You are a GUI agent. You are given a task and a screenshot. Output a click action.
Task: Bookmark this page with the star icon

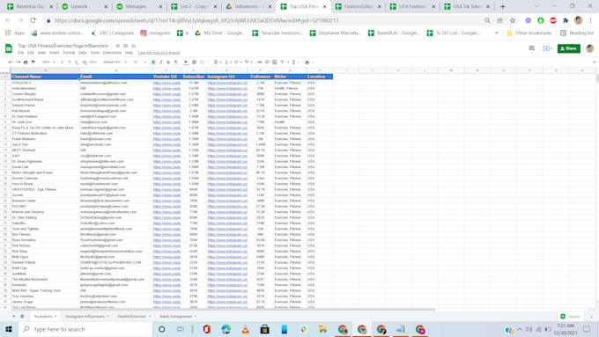tap(513, 20)
